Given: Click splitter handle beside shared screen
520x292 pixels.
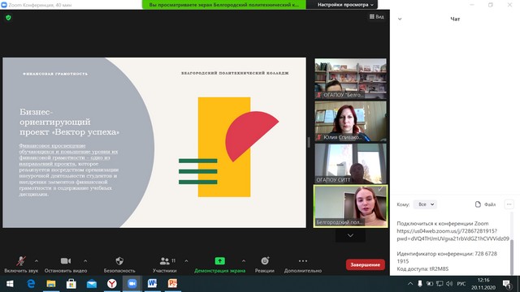Looking at the screenshot, I should (x=309, y=143).
